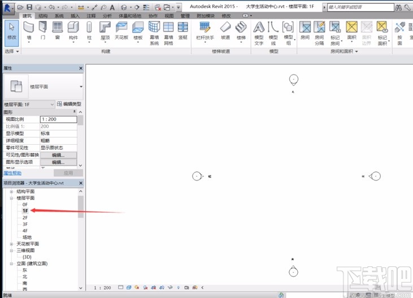Viewport: 413px width, 298px height.
Task: Click the 1 : 200 scale in view control bar
Action: (102, 288)
